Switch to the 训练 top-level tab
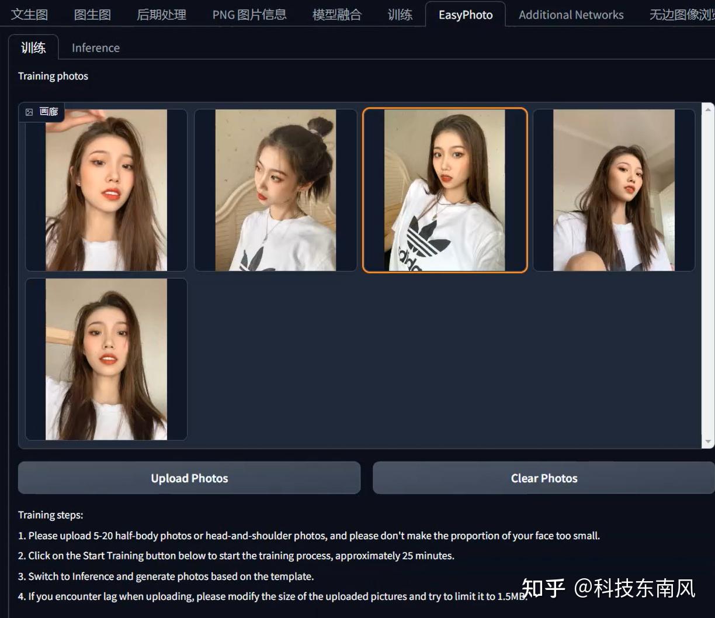Image resolution: width=715 pixels, height=618 pixels. 400,14
